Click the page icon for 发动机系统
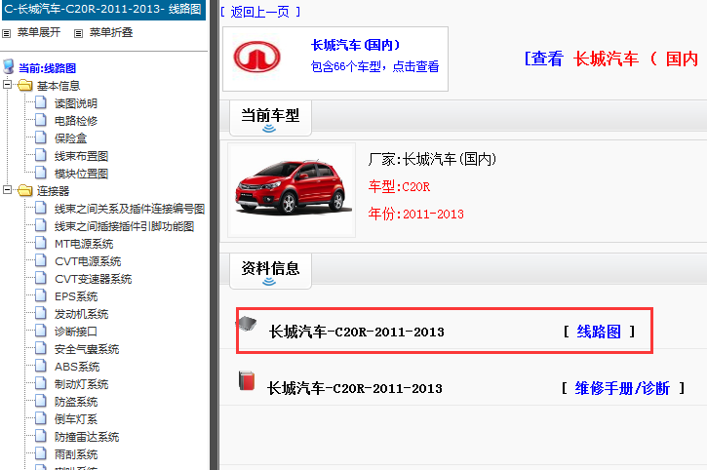 point(41,313)
